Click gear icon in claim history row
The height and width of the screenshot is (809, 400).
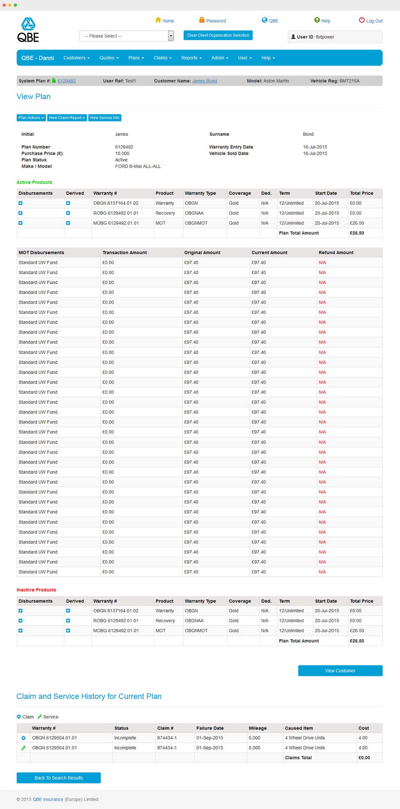click(23, 738)
